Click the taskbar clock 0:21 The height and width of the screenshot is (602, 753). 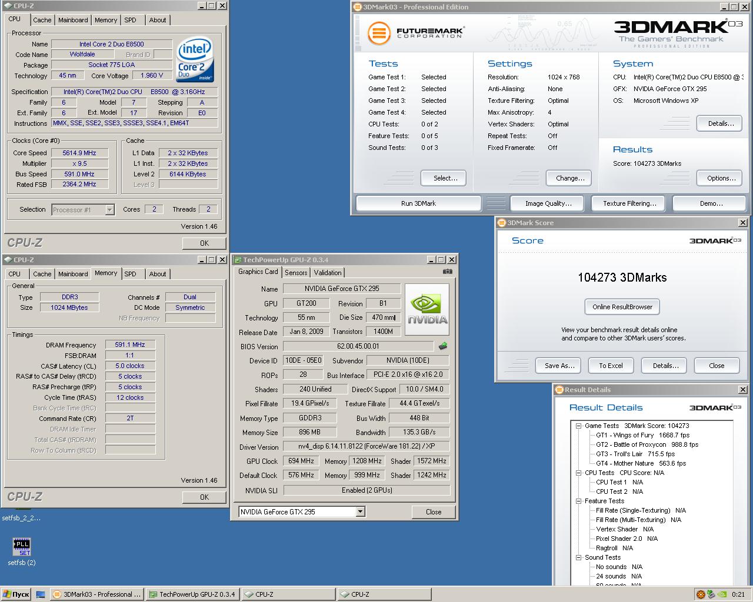pos(738,594)
